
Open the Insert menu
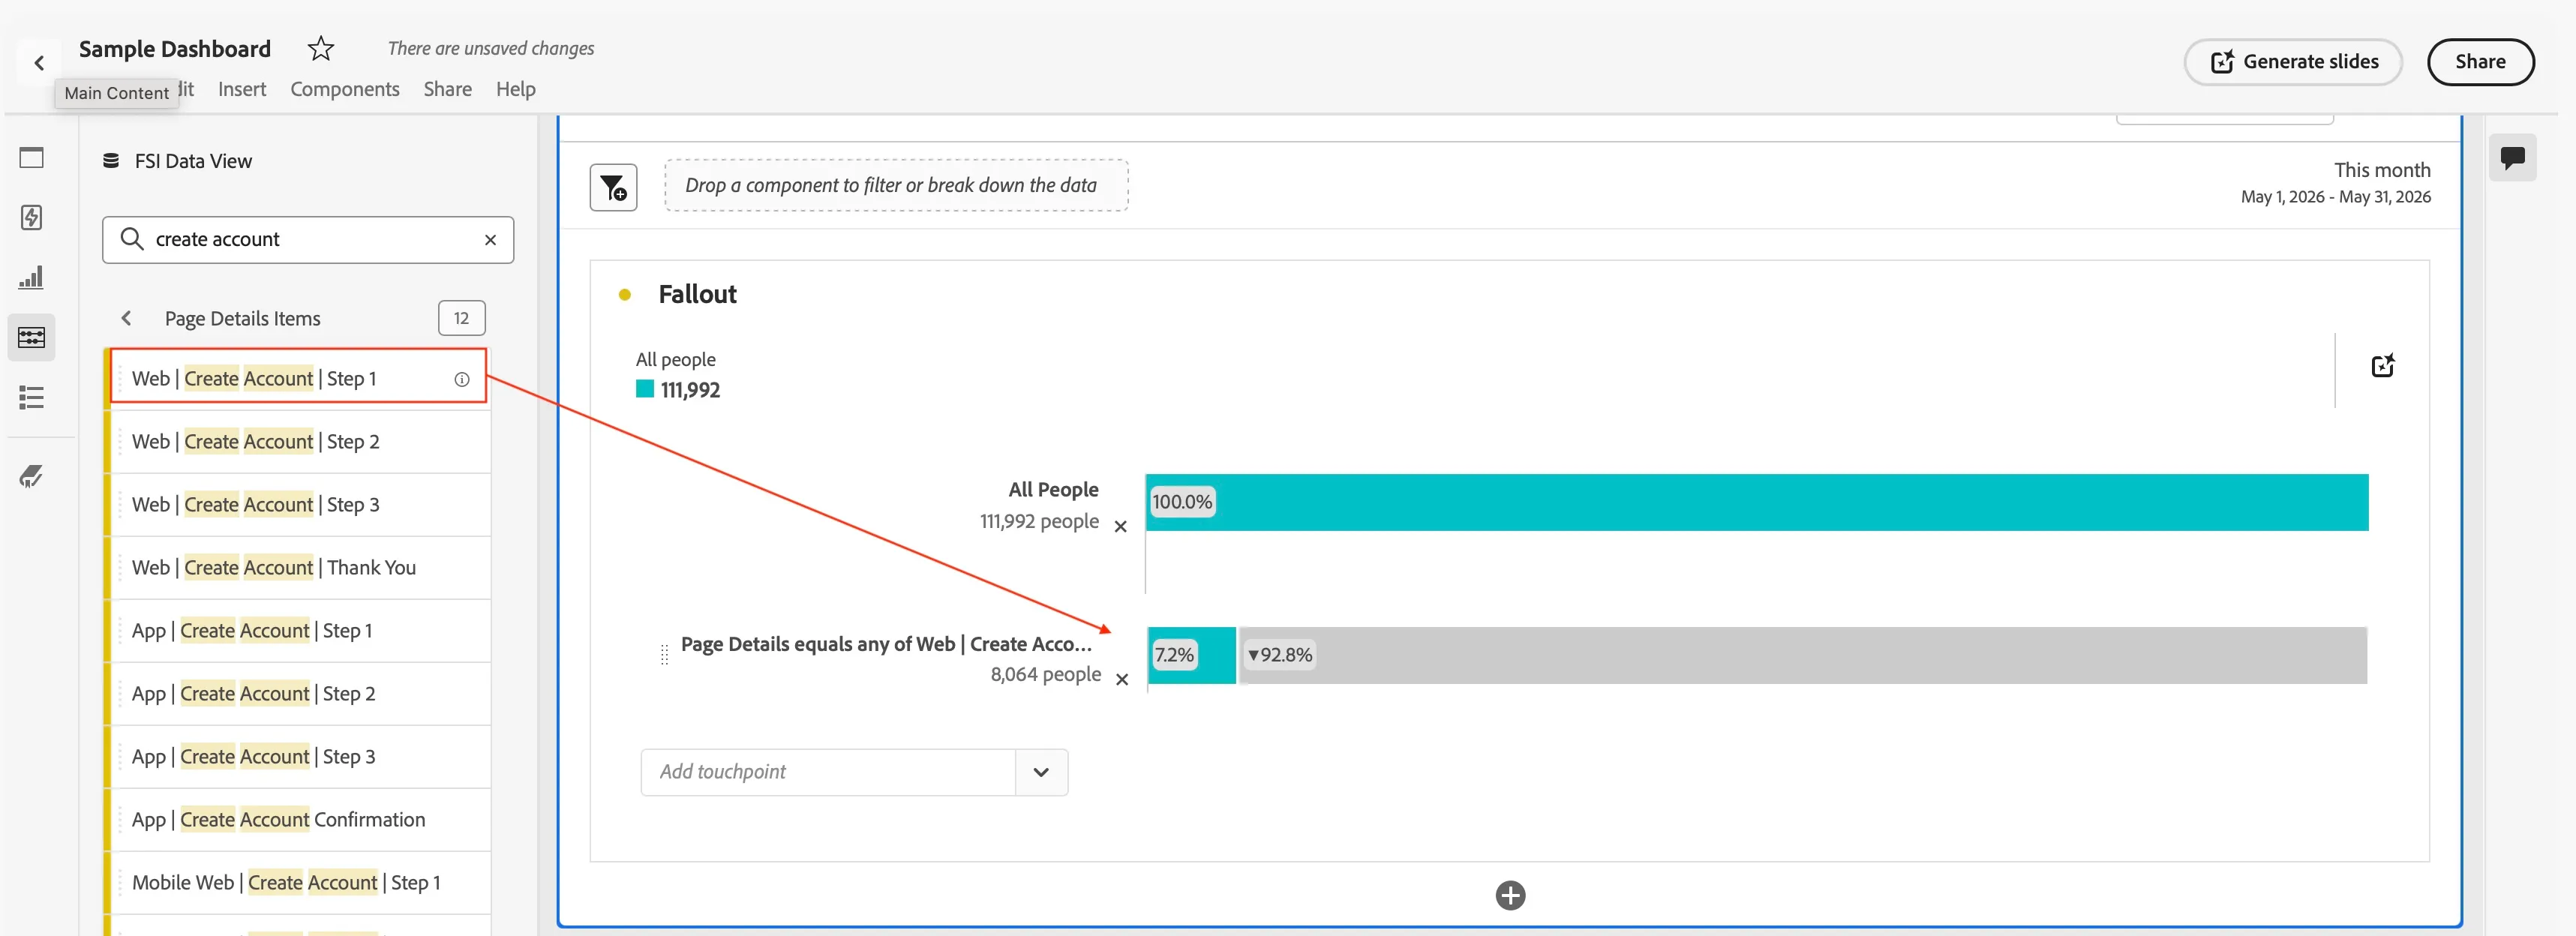pyautogui.click(x=242, y=89)
